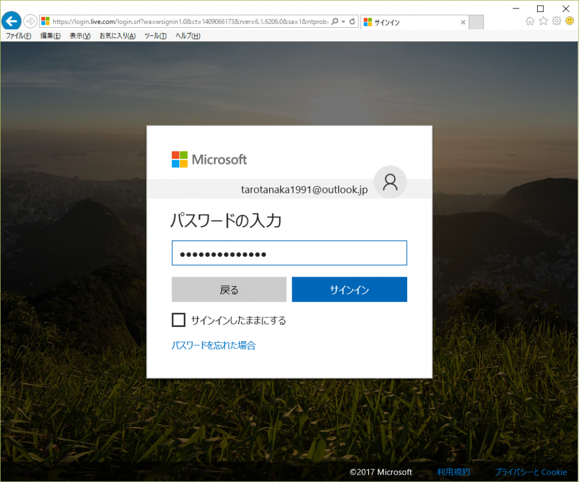Open the プライバシーと Cookie link
The image size is (579, 482).
click(530, 472)
